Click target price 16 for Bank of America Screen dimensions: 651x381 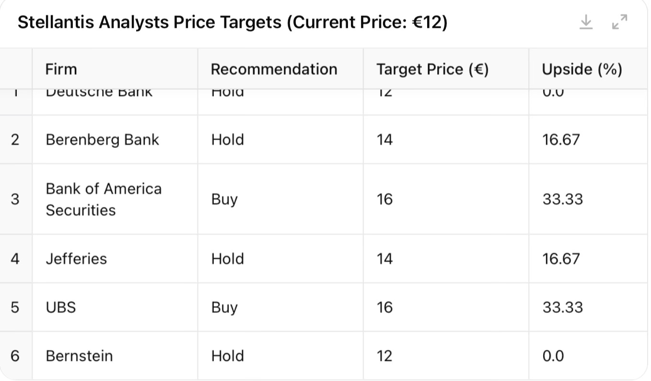click(x=384, y=199)
